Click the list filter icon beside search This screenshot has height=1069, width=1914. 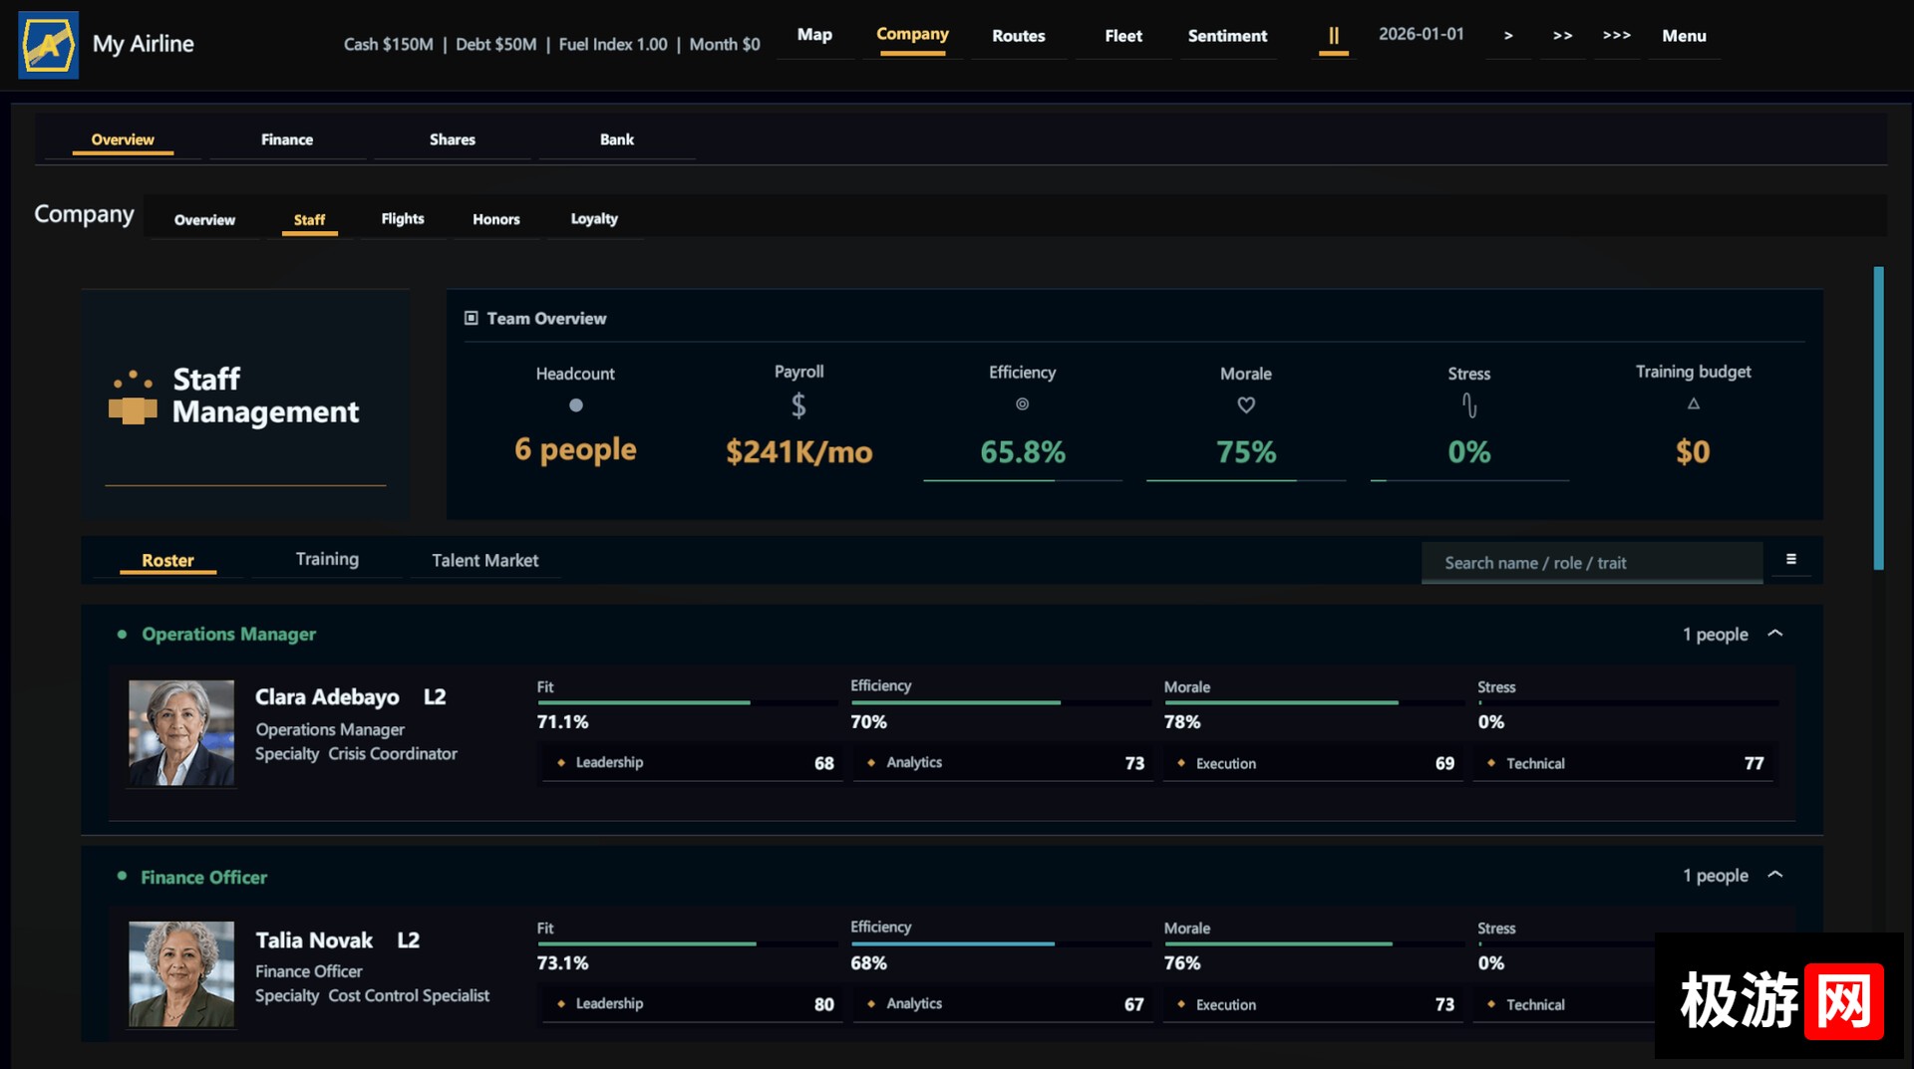point(1791,560)
